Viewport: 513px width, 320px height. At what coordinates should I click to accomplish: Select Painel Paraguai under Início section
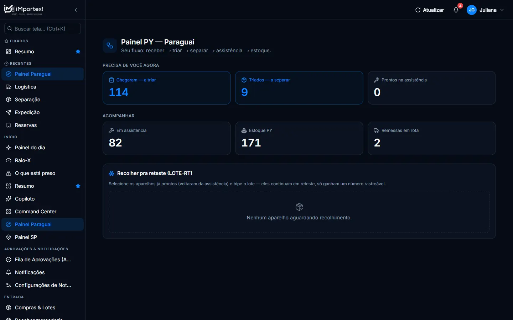point(42,224)
